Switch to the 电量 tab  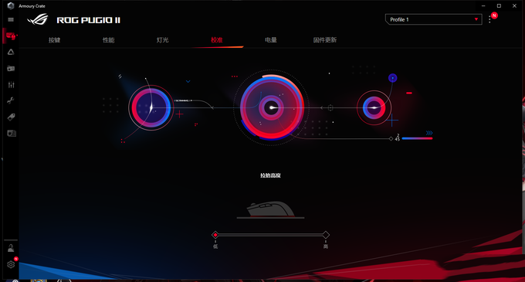tap(271, 40)
